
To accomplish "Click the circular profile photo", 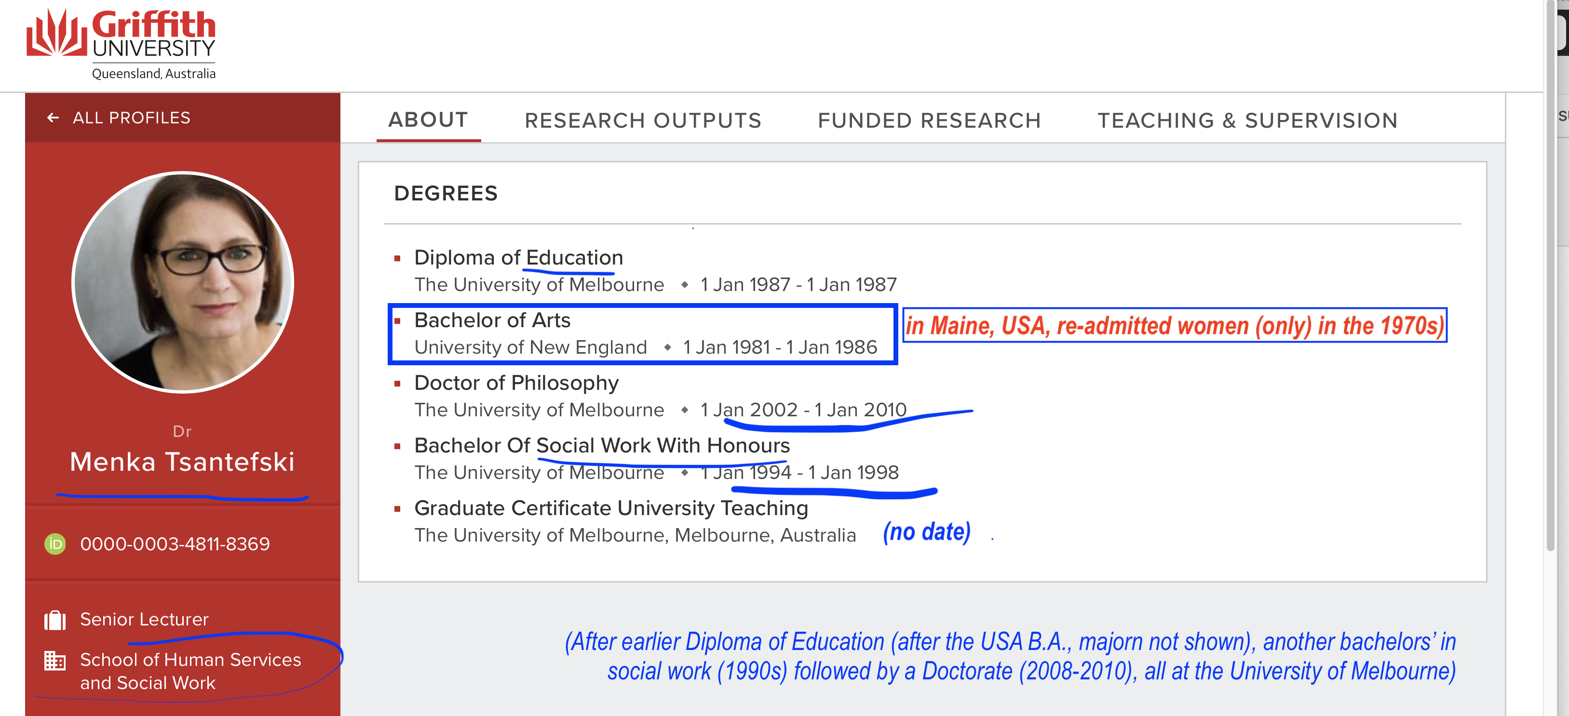I will click(183, 282).
